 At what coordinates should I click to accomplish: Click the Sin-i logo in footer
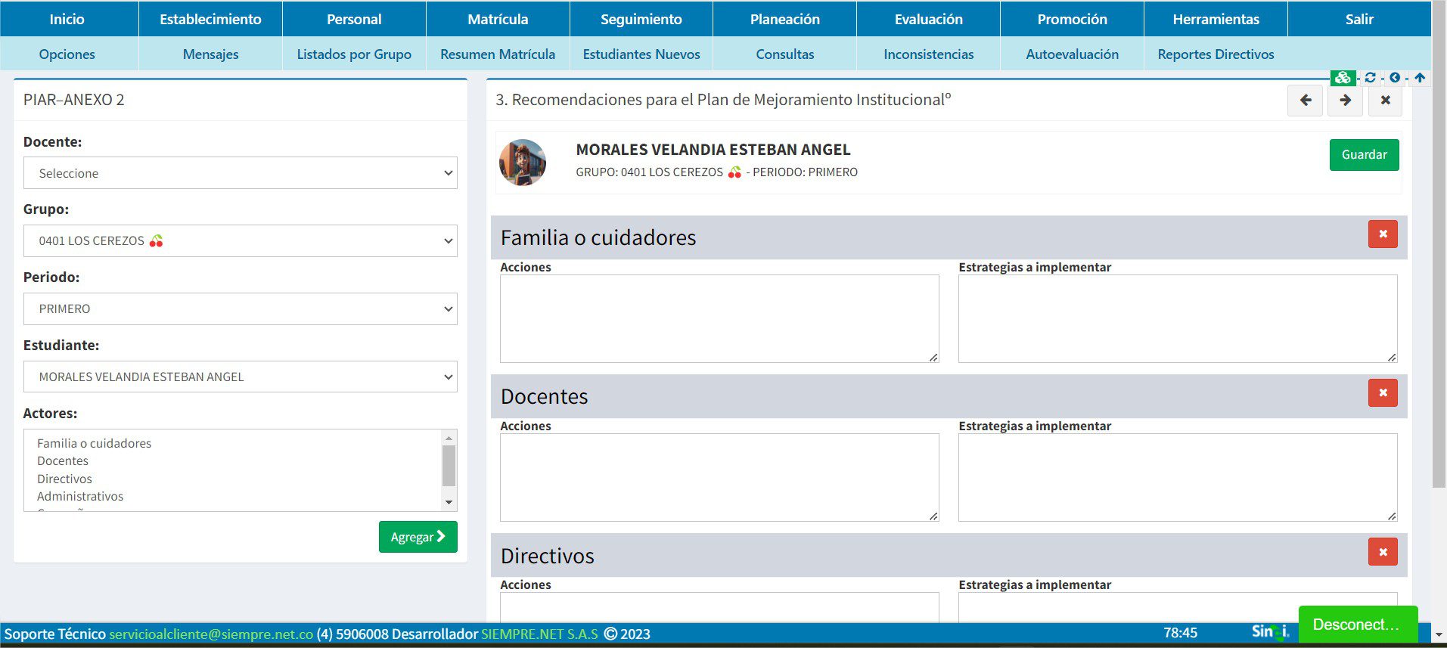tap(1271, 631)
